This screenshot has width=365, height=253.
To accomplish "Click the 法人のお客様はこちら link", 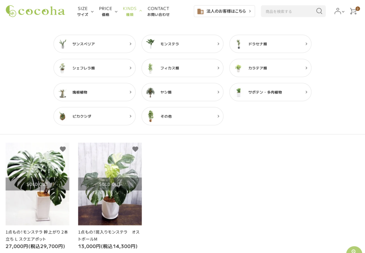I will click(x=224, y=11).
